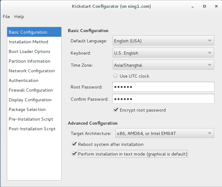Toggle Encrypt root password checkbox
The width and height of the screenshot is (222, 187).
(x=116, y=110)
